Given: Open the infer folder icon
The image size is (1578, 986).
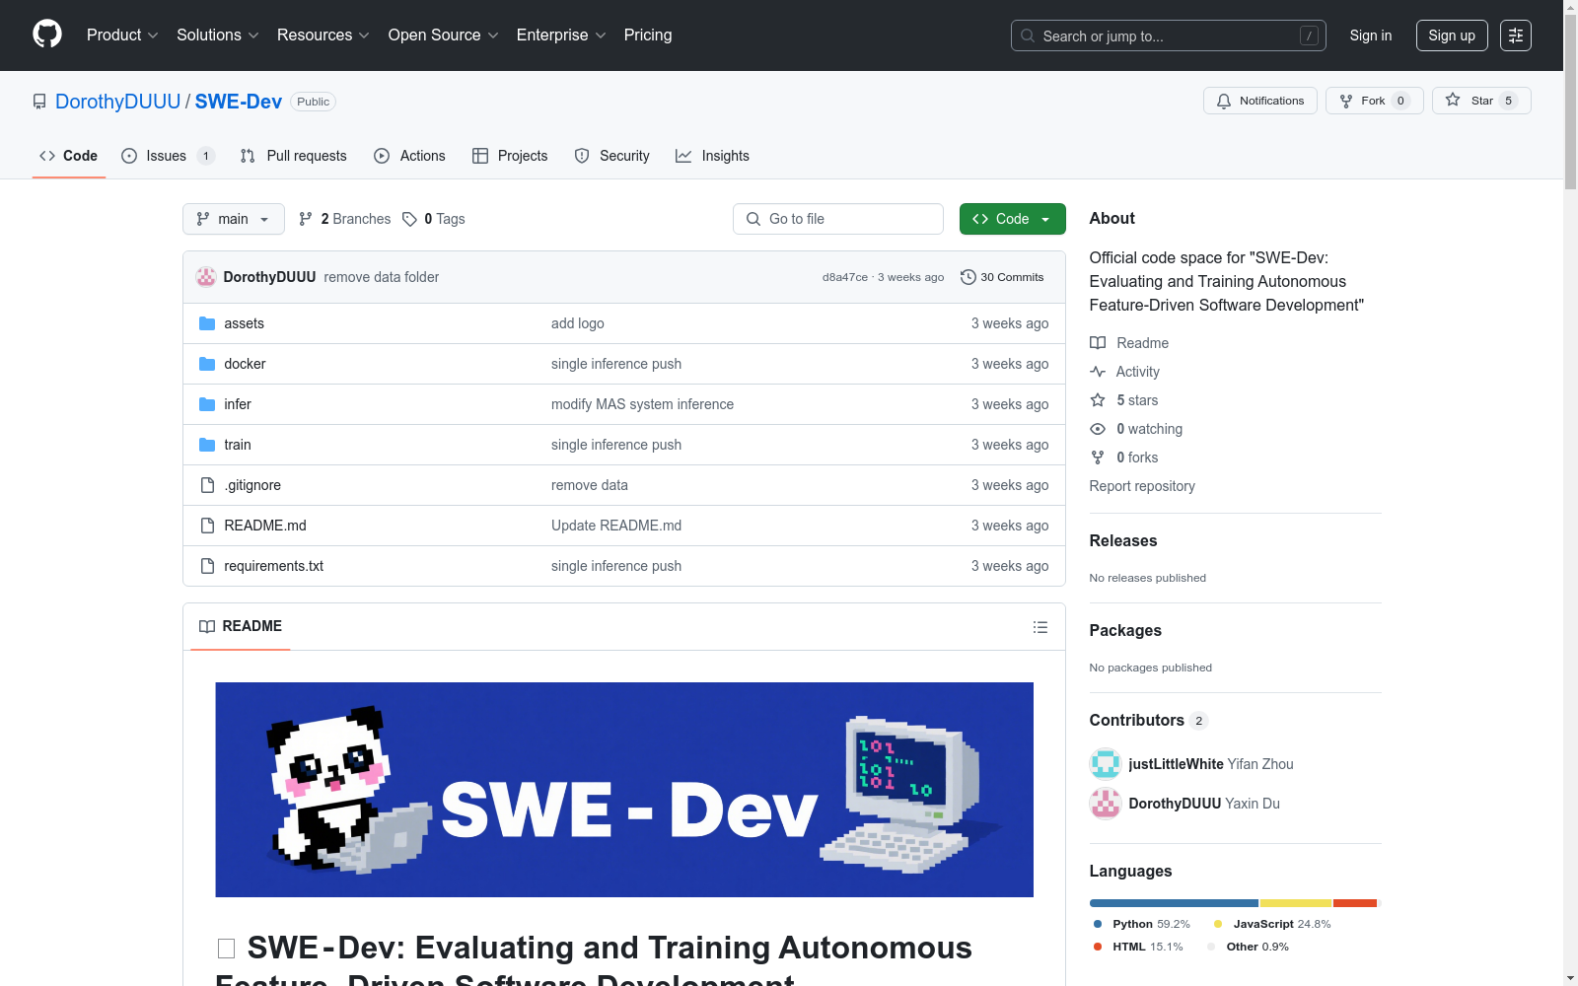Looking at the screenshot, I should (207, 404).
